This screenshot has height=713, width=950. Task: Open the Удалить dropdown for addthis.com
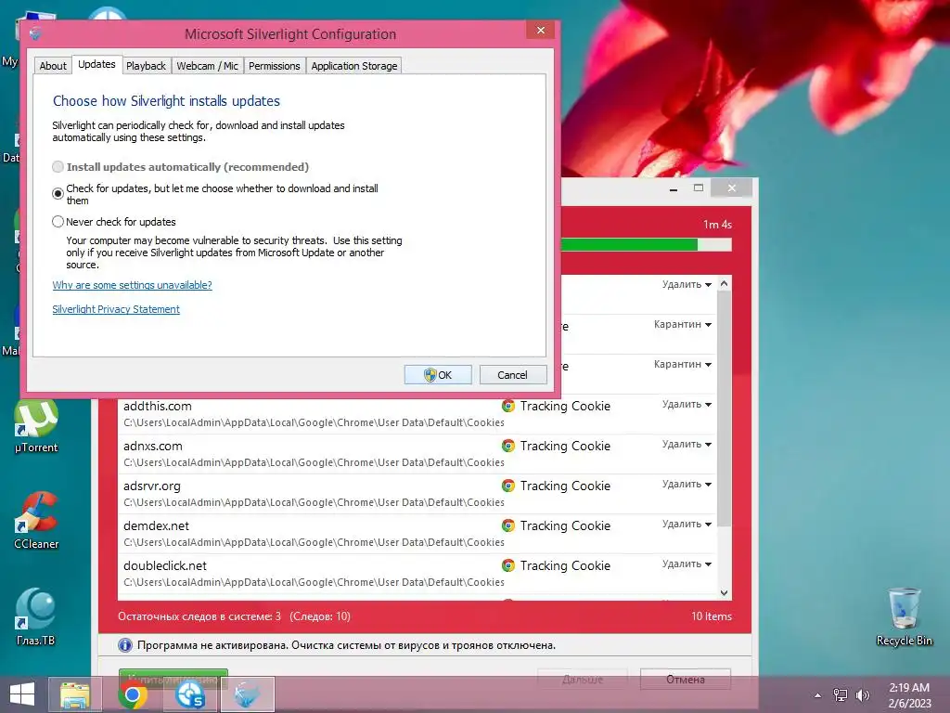(x=687, y=405)
